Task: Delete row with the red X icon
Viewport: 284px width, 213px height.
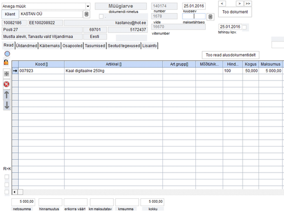Action: pyautogui.click(x=7, y=84)
